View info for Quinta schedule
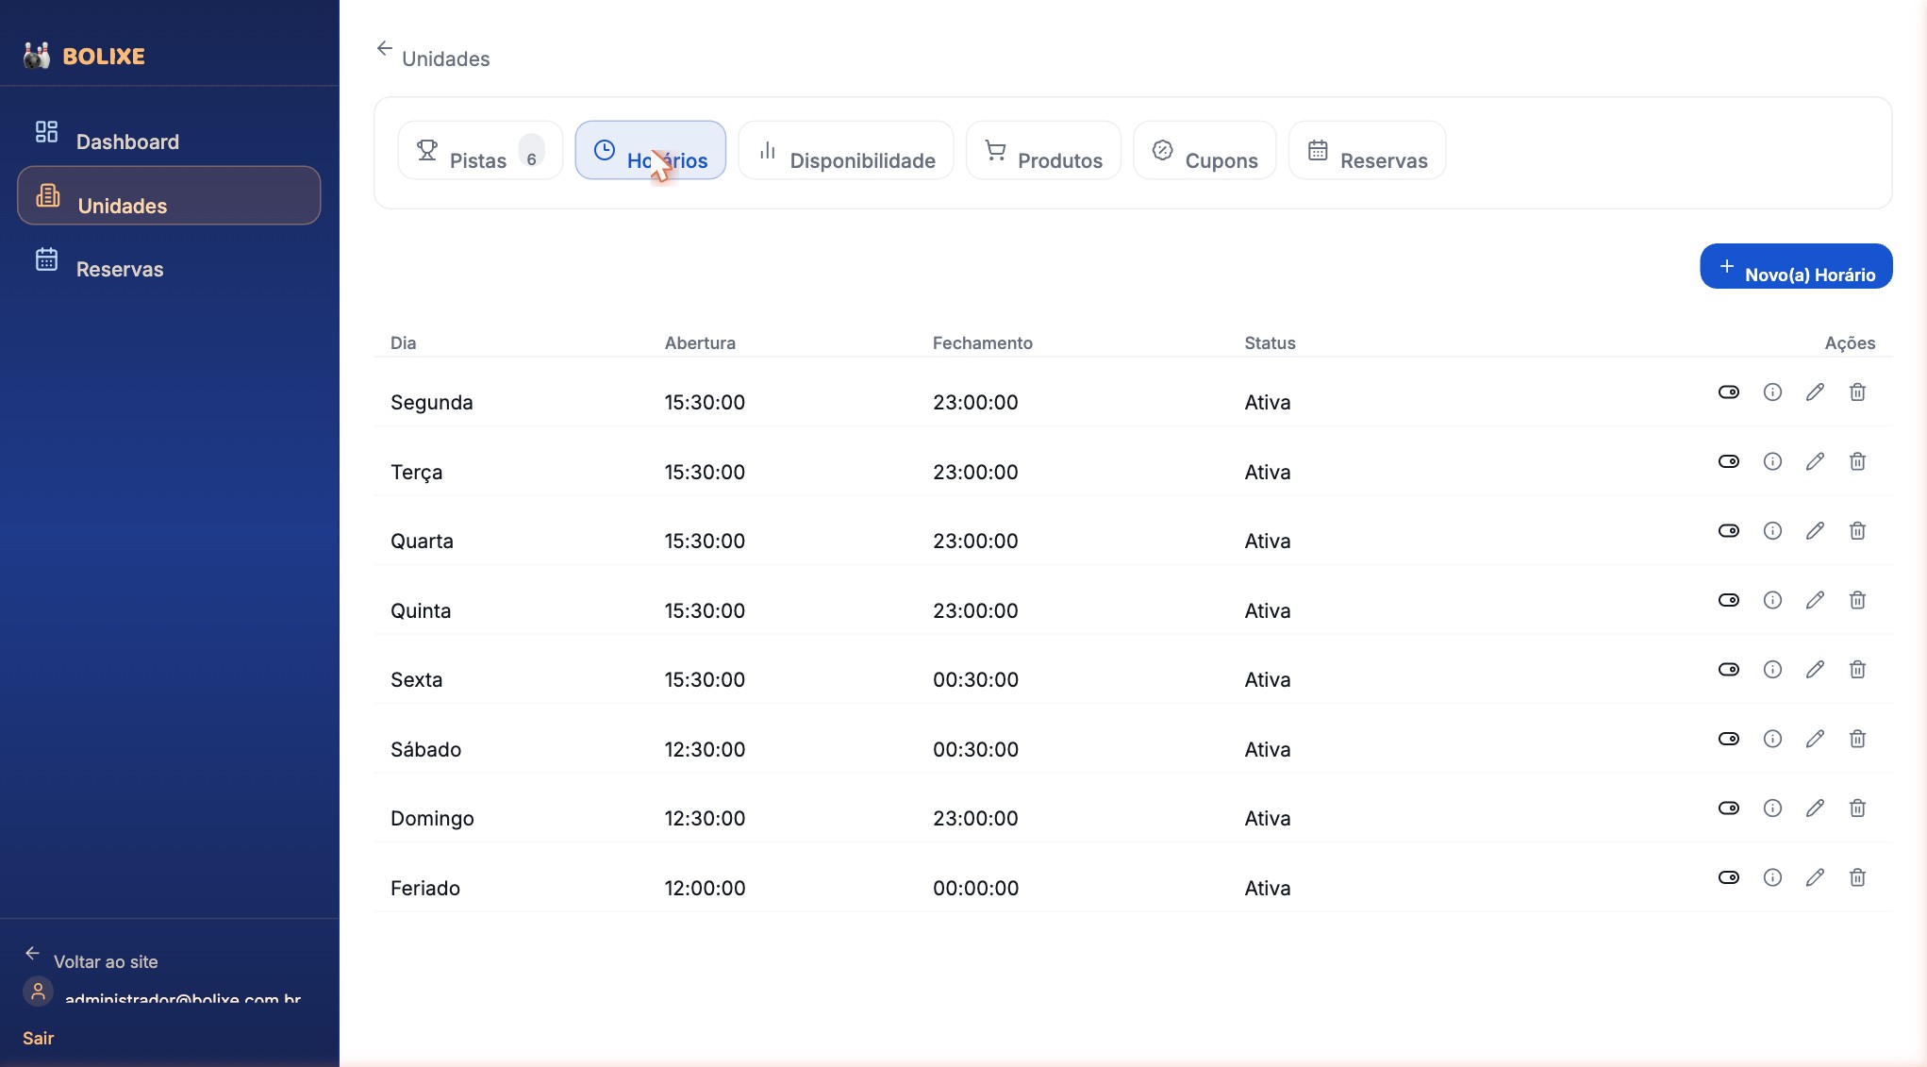The height and width of the screenshot is (1067, 1927). click(x=1772, y=600)
